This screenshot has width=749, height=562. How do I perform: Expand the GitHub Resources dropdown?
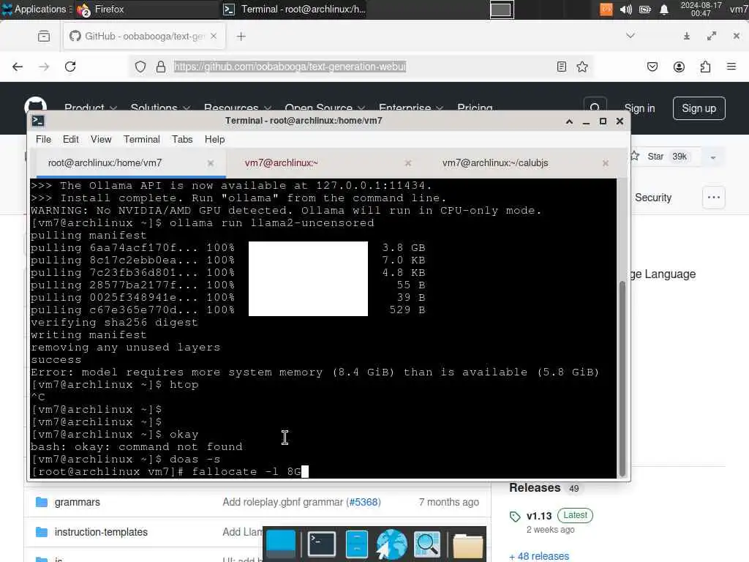pyautogui.click(x=238, y=108)
